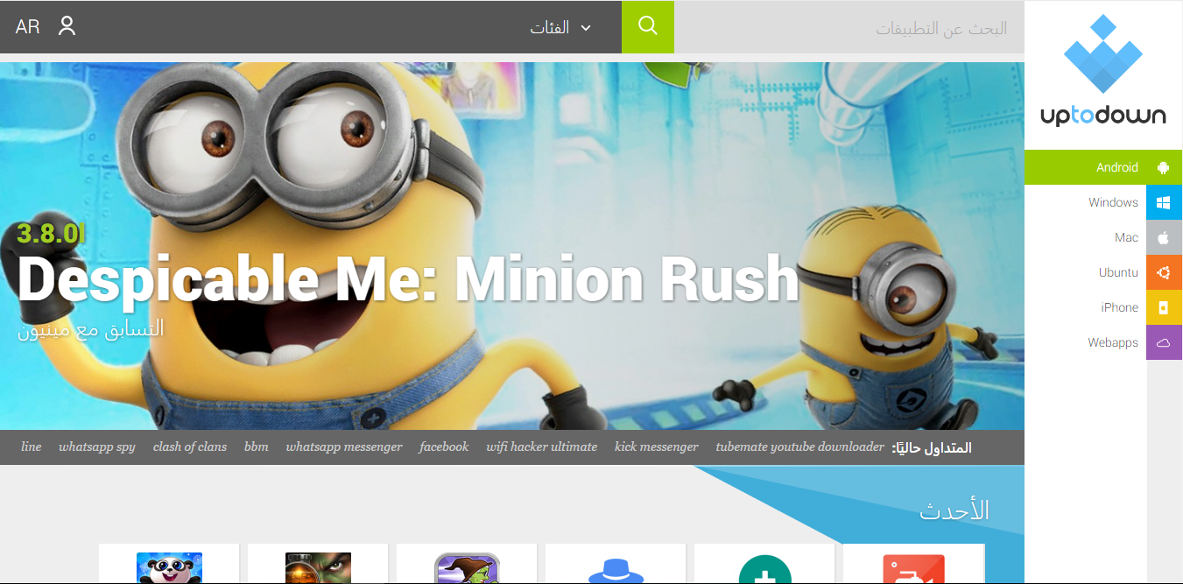Select the Mac platform tab
This screenshot has height=584, width=1183.
point(1103,237)
